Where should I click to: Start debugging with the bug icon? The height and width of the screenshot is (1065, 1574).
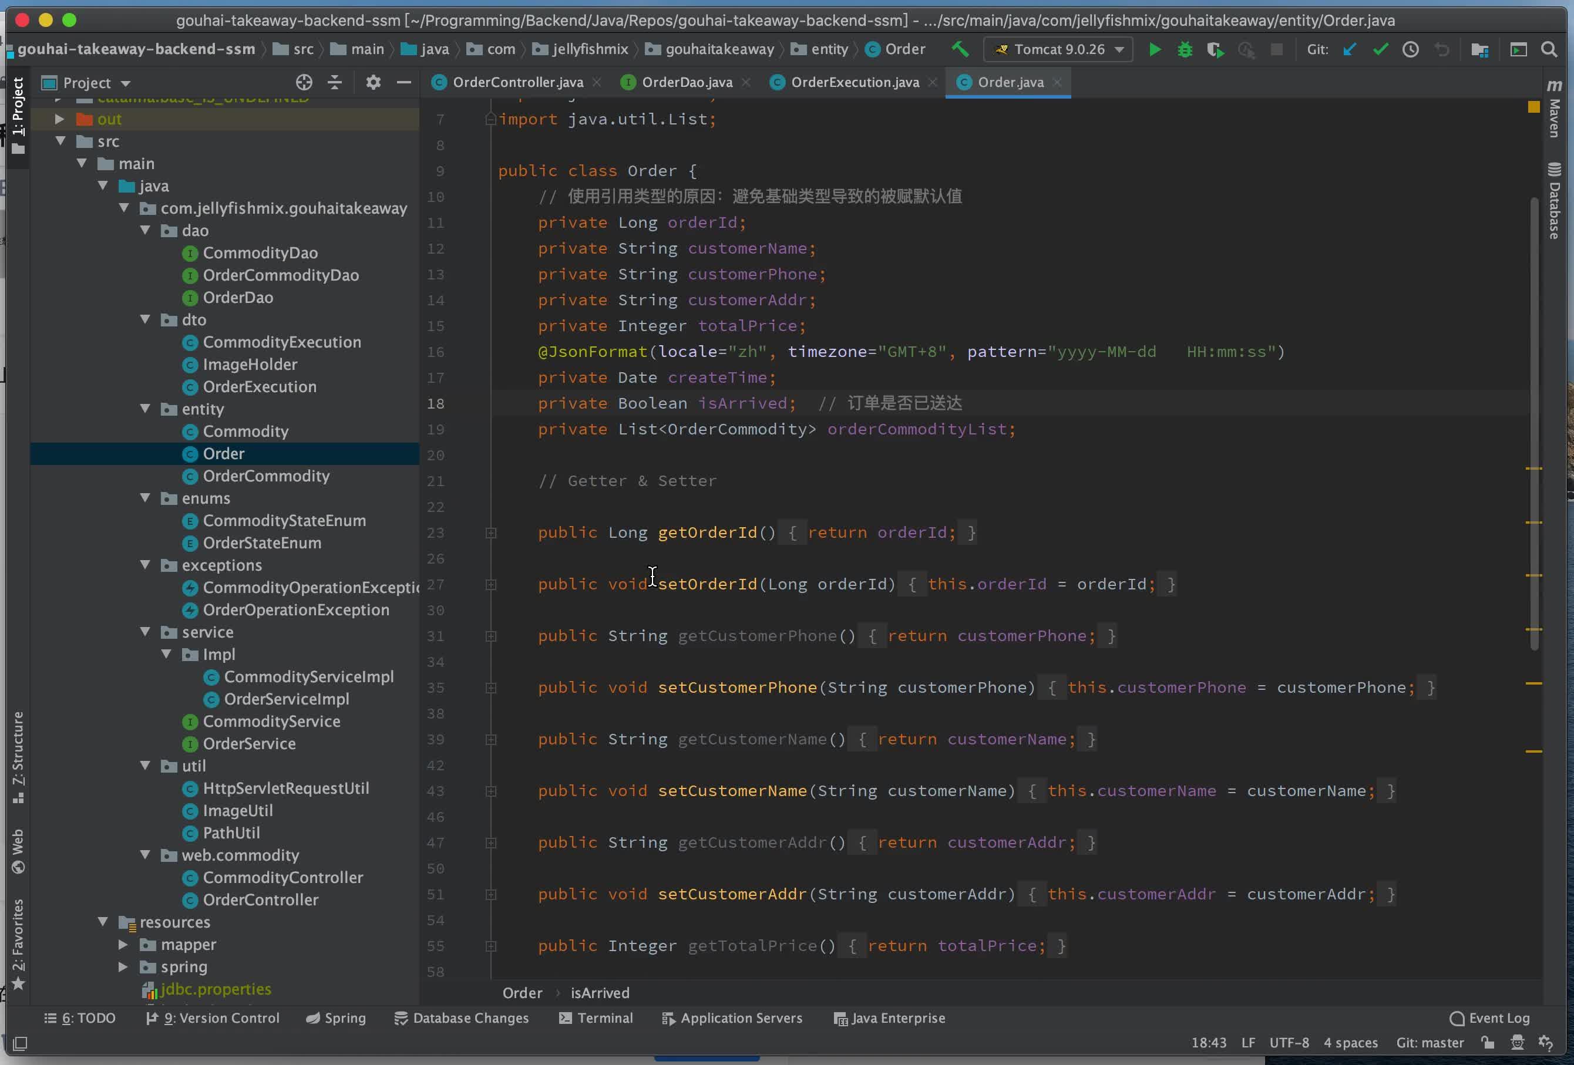point(1185,49)
